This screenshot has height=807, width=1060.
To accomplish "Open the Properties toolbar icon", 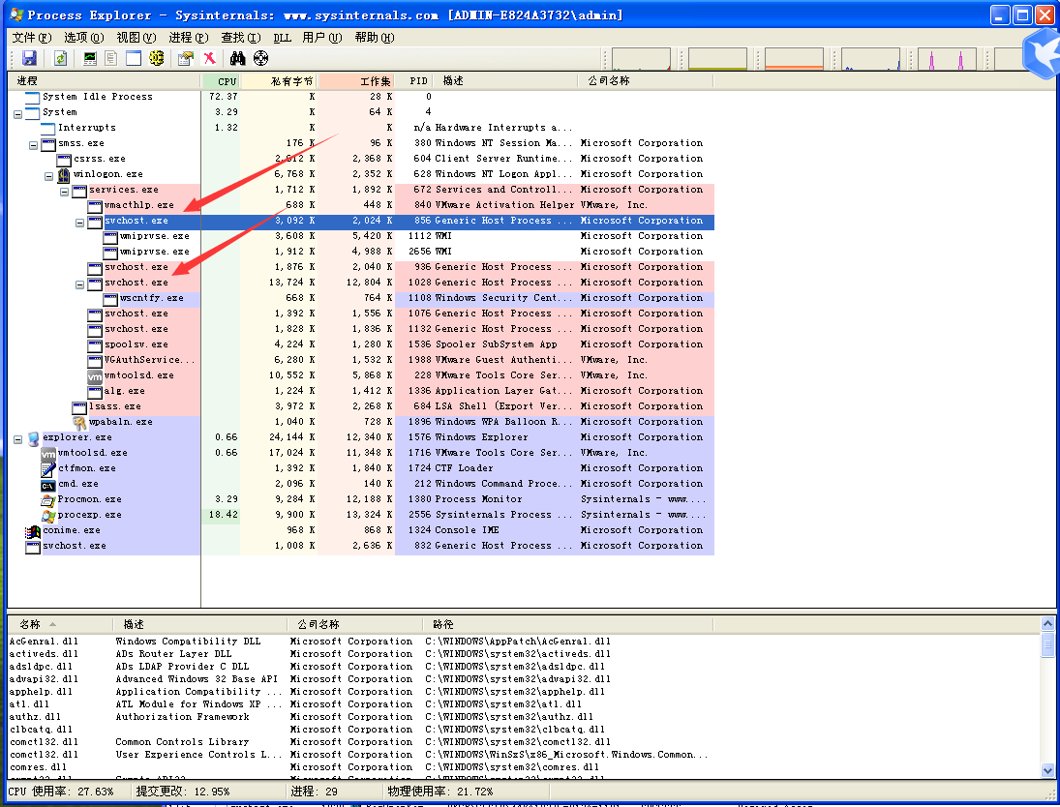I will (185, 58).
